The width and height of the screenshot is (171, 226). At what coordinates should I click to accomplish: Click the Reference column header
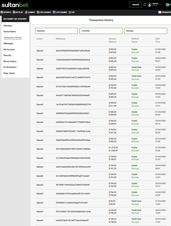(60, 39)
